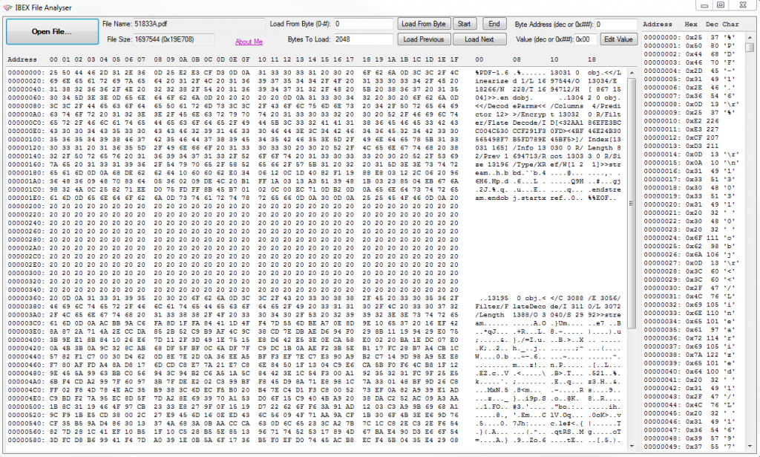This screenshot has width=760, height=457.
Task: Click the byte list scrollbar down arrow
Action: (750, 447)
